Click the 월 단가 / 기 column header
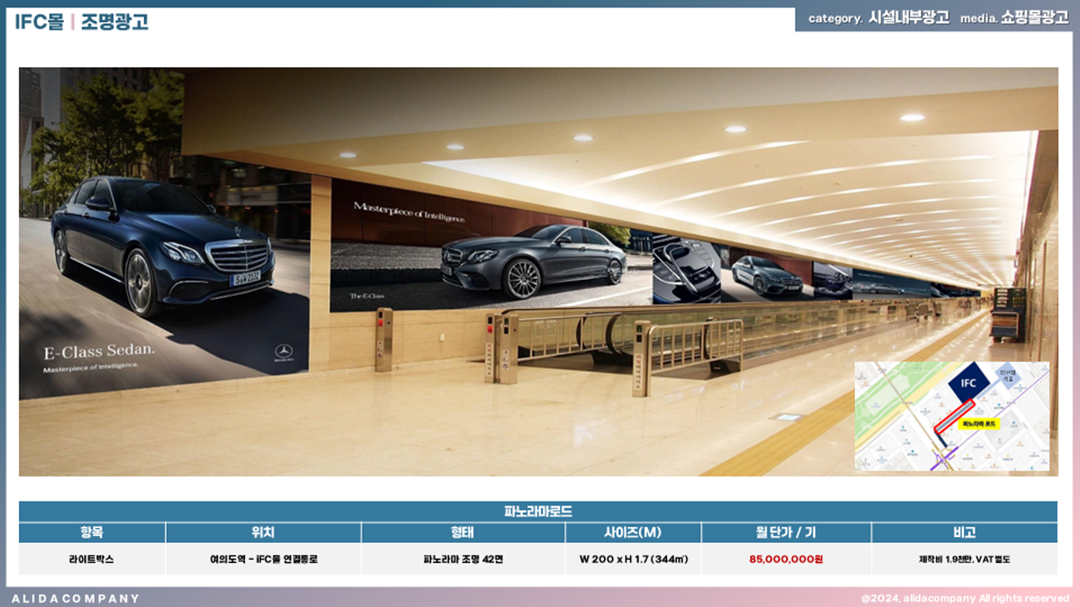The width and height of the screenshot is (1080, 607). click(x=786, y=533)
